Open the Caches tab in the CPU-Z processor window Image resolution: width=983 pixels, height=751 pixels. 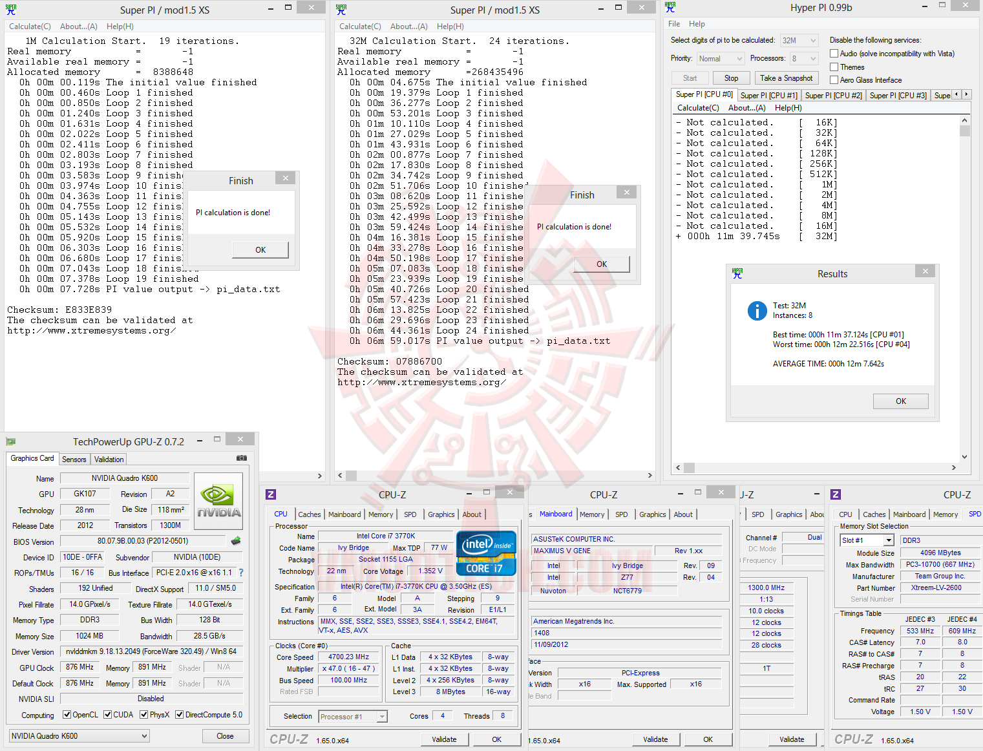point(309,514)
